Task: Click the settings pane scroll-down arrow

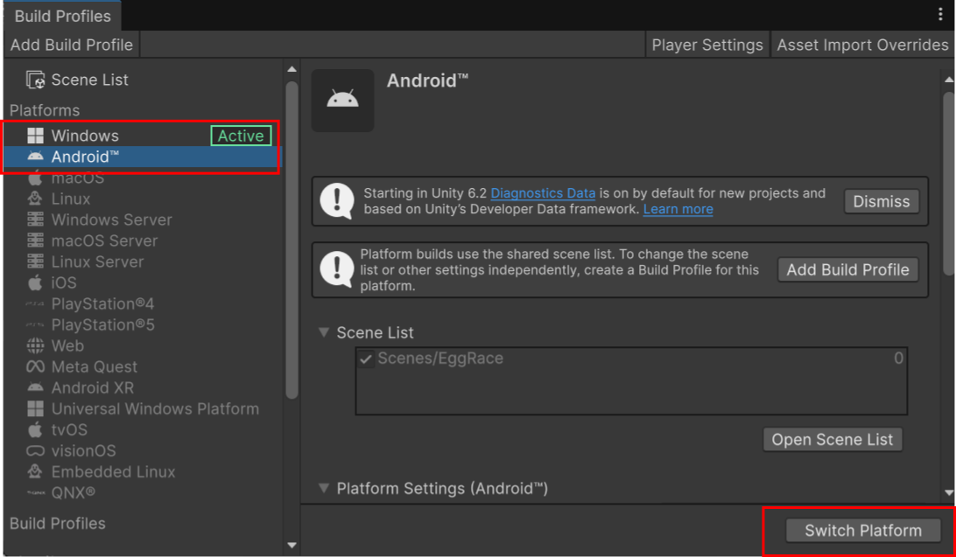Action: tap(949, 493)
